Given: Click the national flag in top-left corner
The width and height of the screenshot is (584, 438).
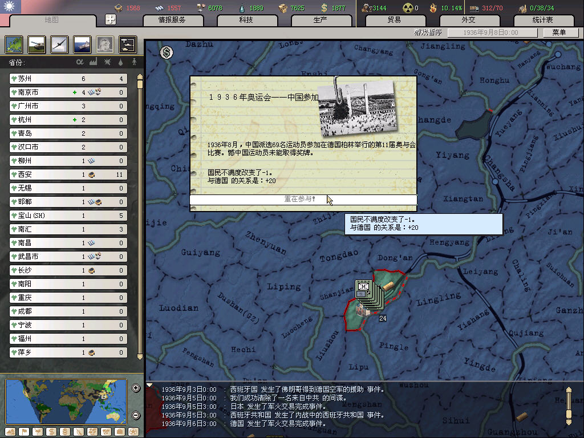Looking at the screenshot, I should pos(10,7).
